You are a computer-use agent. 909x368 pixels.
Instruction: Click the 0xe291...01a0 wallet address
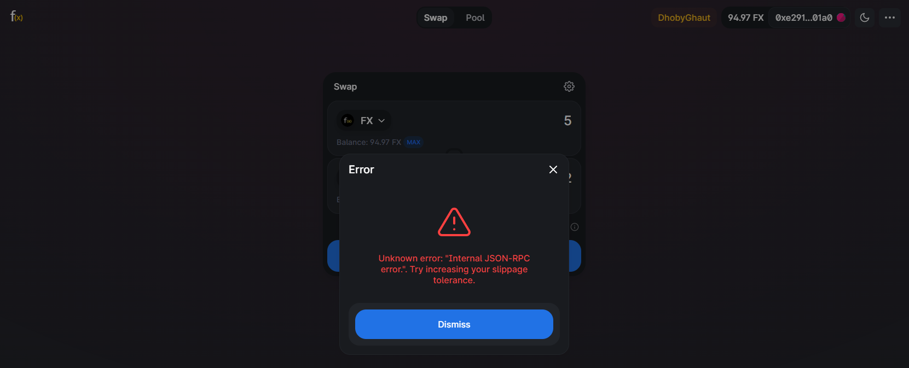click(804, 17)
